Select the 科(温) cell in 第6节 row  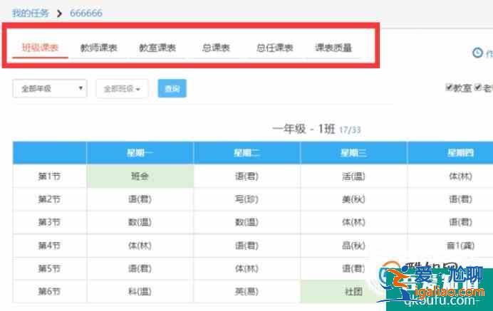pyautogui.click(x=140, y=292)
